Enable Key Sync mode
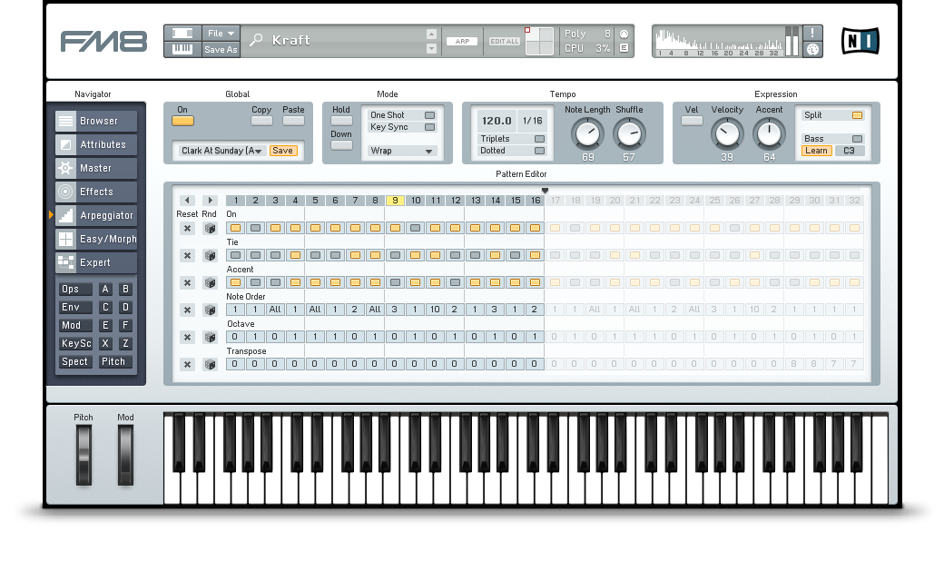This screenshot has width=944, height=581. click(x=429, y=128)
